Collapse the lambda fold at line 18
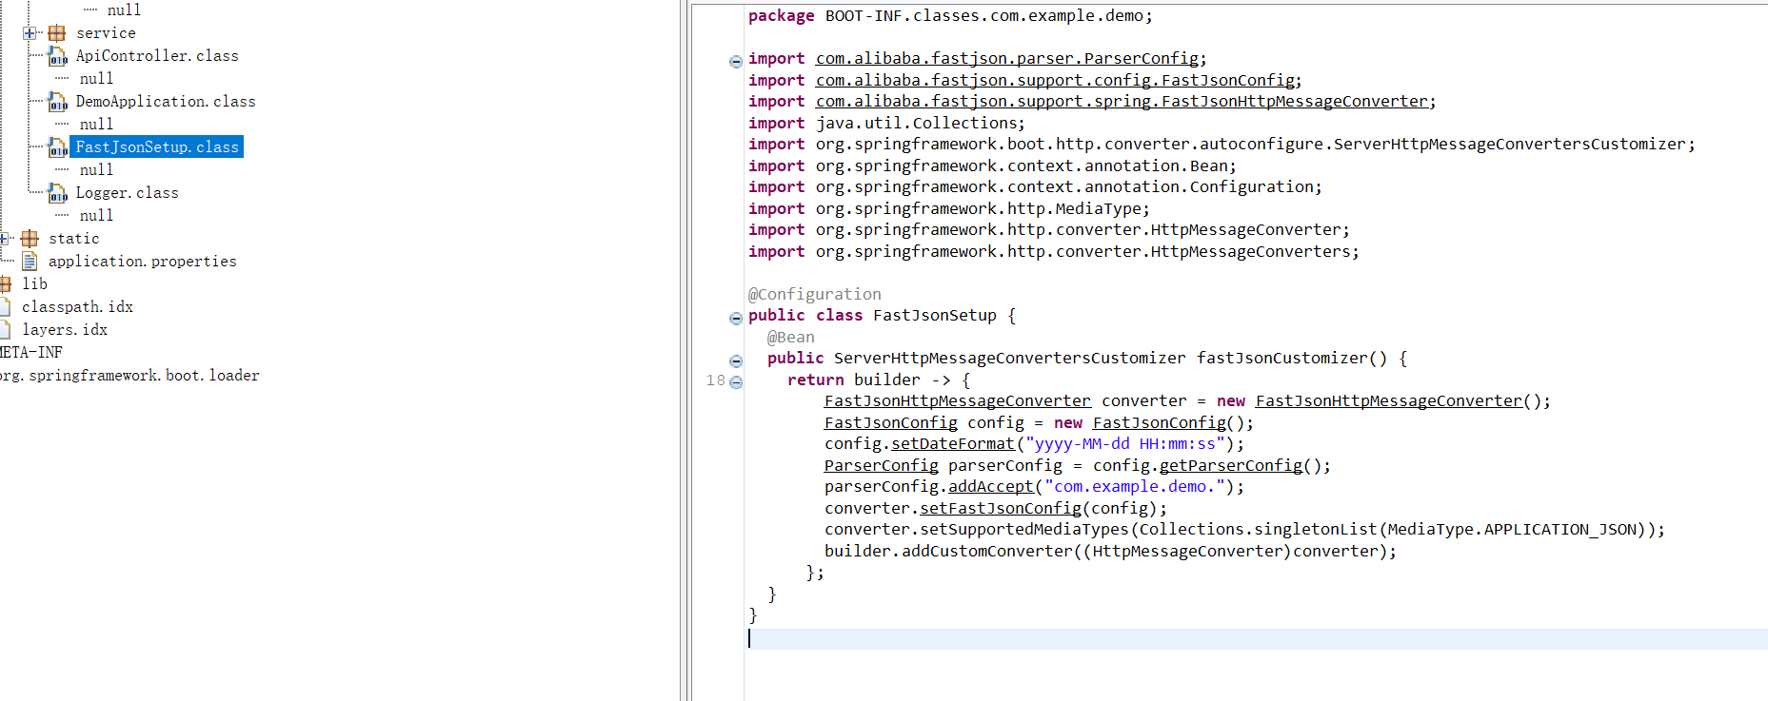 coord(736,382)
